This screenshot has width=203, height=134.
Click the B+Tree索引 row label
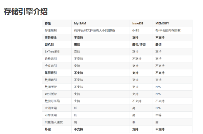(52, 52)
